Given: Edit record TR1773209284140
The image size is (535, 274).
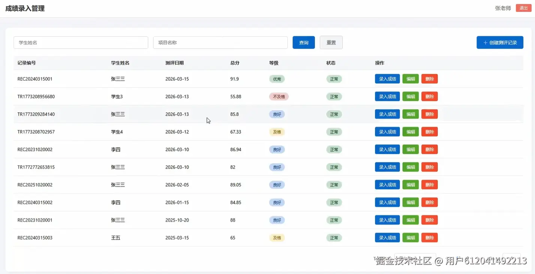Looking at the screenshot, I should coord(411,114).
